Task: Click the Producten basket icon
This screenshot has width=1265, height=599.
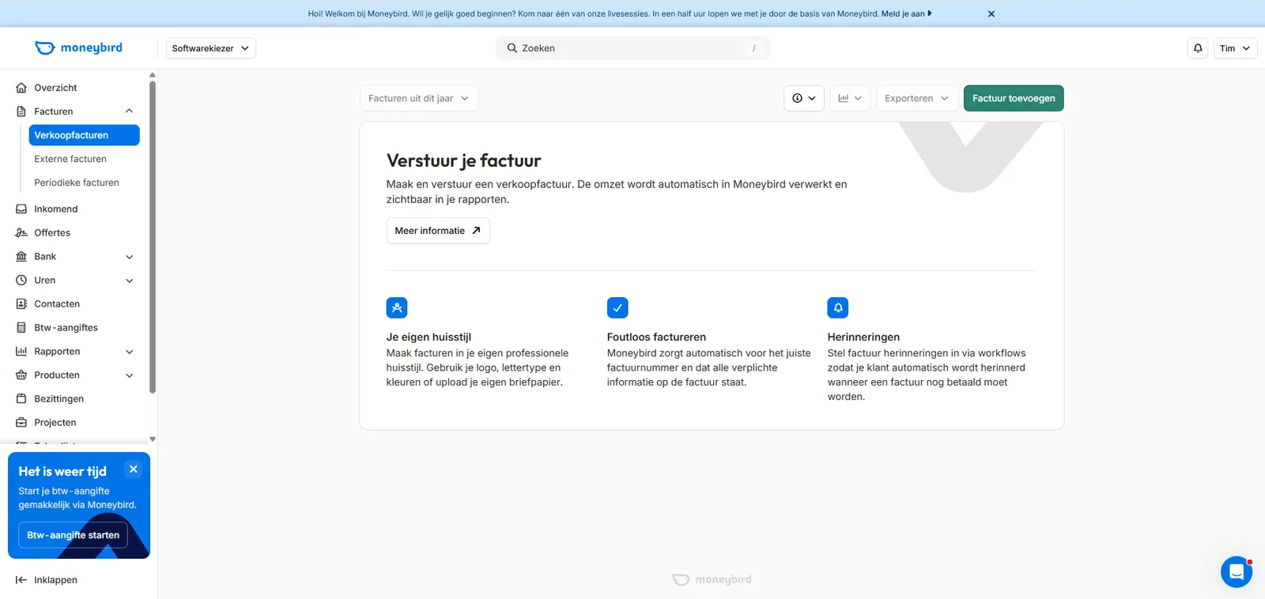Action: coord(21,375)
